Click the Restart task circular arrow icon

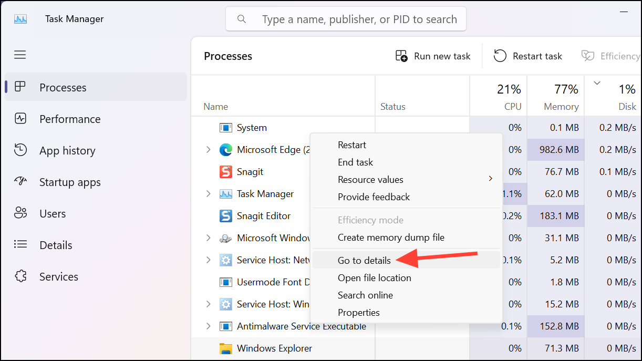[500, 56]
